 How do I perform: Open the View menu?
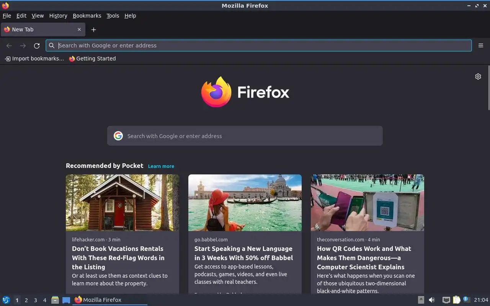click(38, 16)
